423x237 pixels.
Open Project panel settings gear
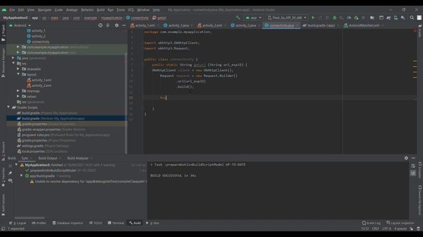coord(116,25)
